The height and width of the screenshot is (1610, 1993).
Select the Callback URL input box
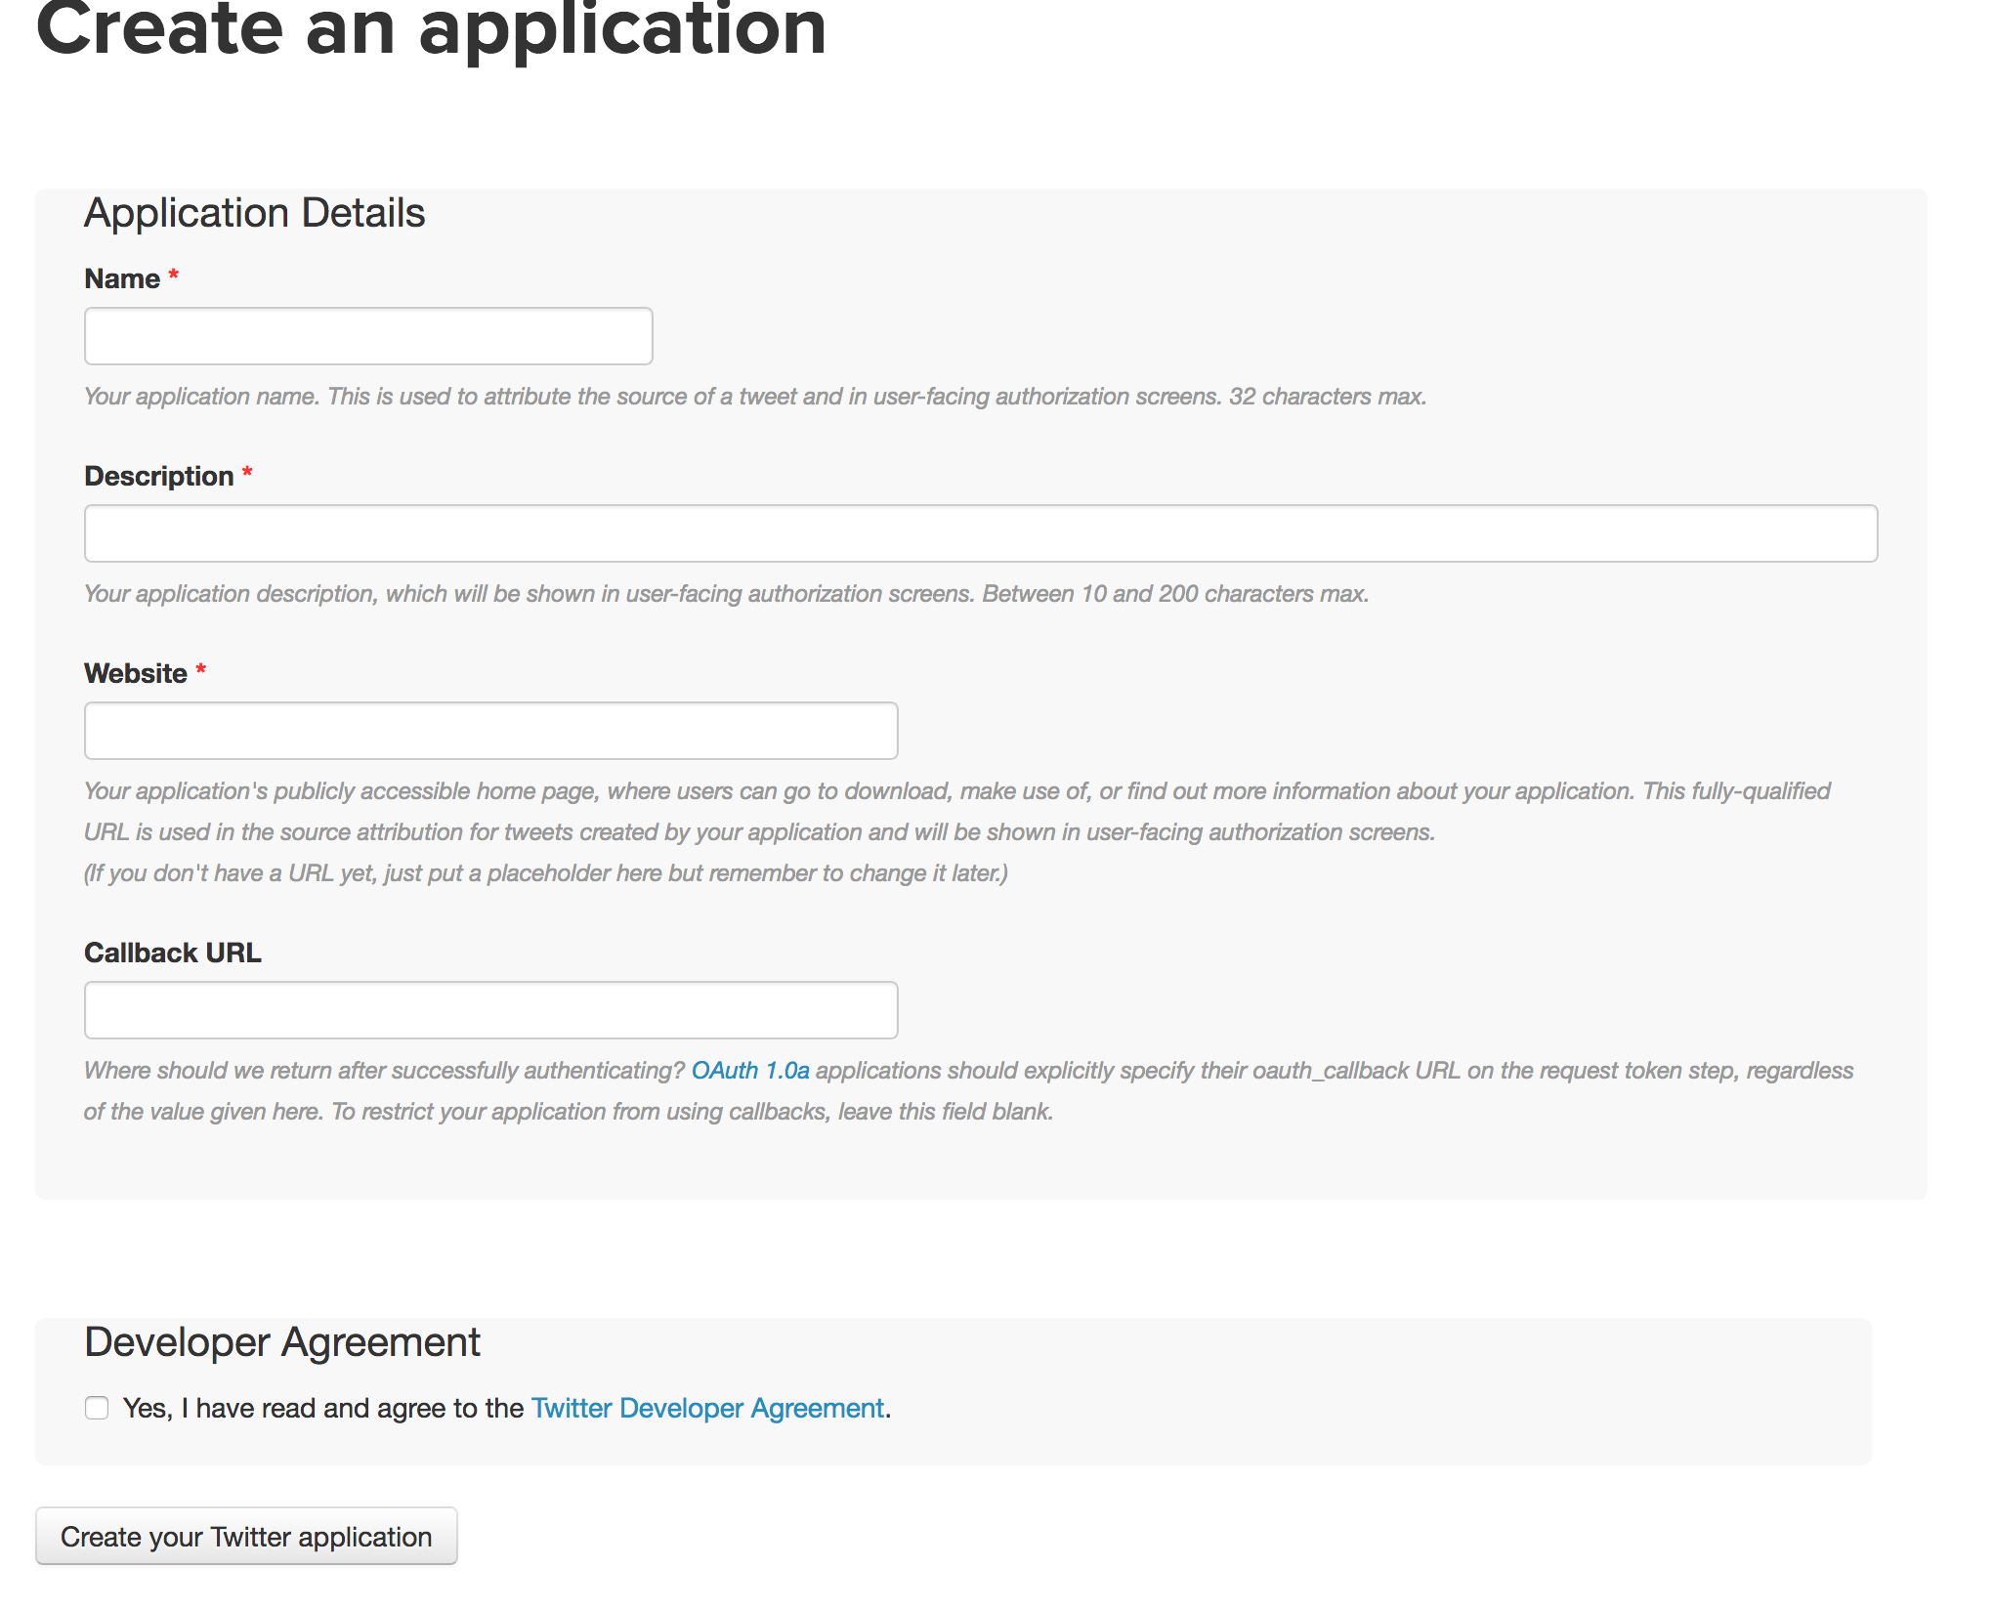point(490,1009)
